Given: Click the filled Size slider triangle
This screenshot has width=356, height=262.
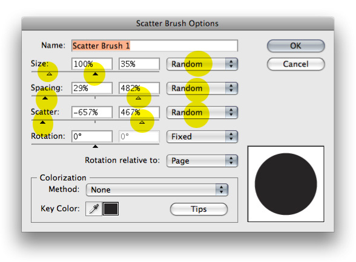Looking at the screenshot, I should [96, 74].
